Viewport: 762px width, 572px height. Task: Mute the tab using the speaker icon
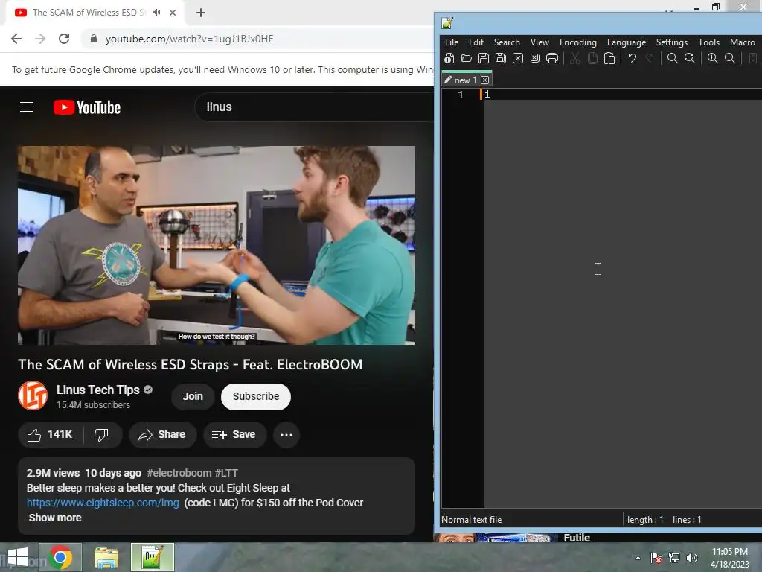click(x=156, y=13)
